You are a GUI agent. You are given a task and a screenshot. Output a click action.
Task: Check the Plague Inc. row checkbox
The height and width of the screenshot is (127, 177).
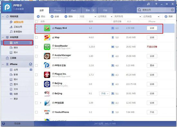tap(36, 75)
